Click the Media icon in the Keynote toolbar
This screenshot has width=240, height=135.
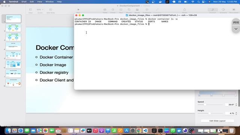tap(137, 10)
